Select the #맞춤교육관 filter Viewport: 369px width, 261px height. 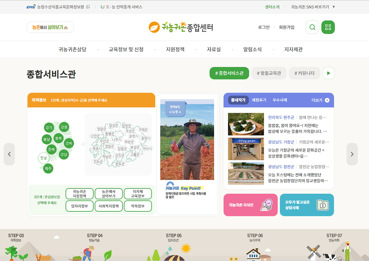[269, 73]
